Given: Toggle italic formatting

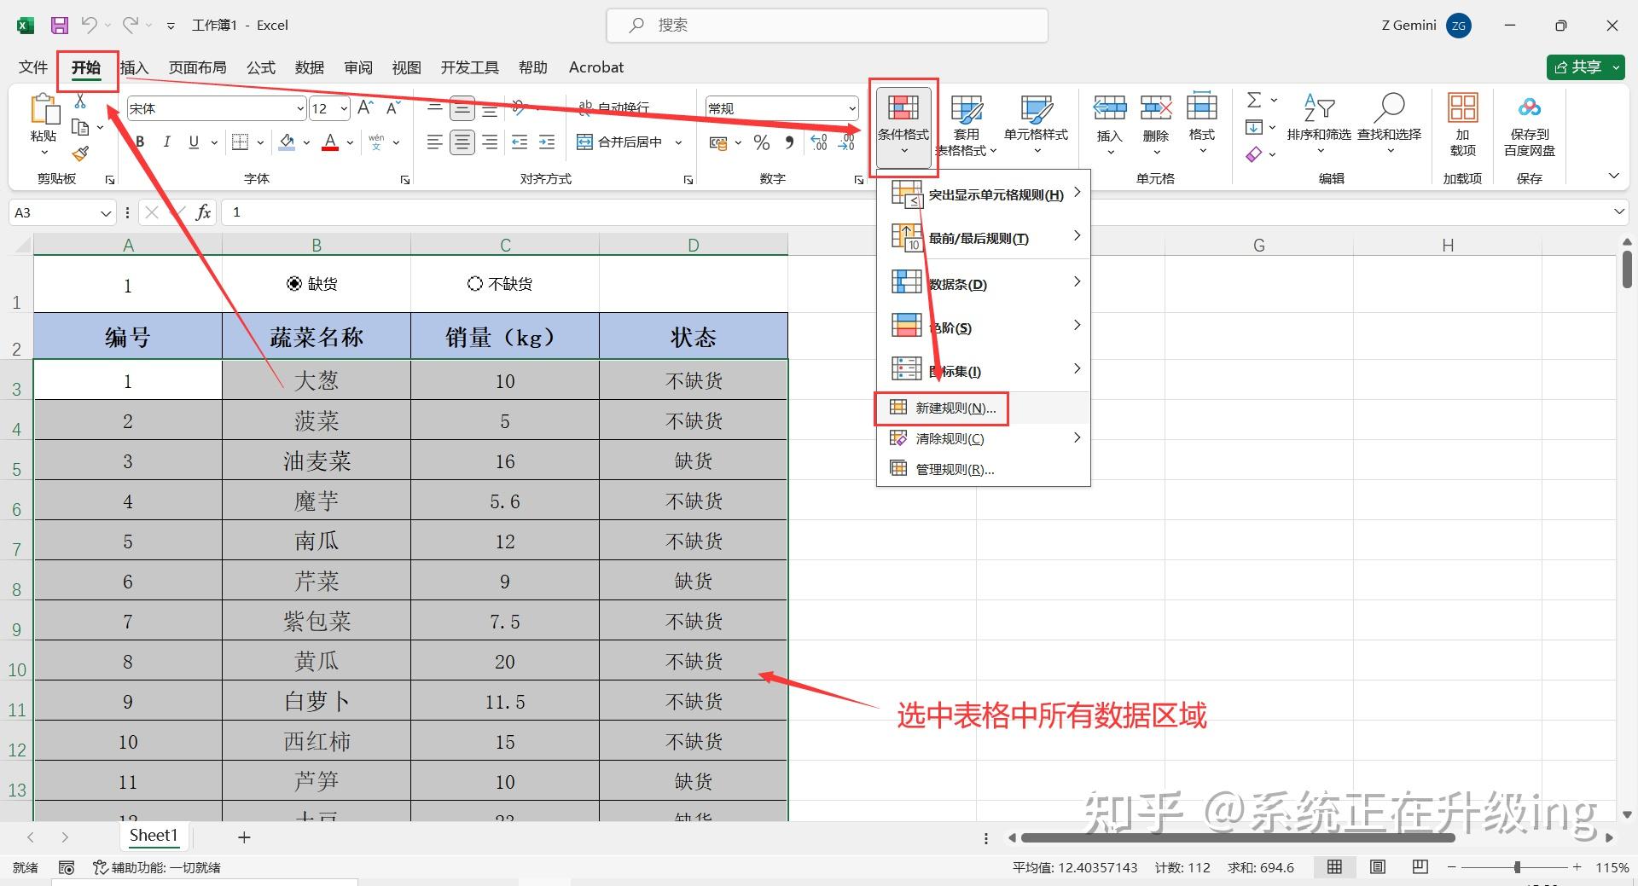Looking at the screenshot, I should tap(167, 142).
